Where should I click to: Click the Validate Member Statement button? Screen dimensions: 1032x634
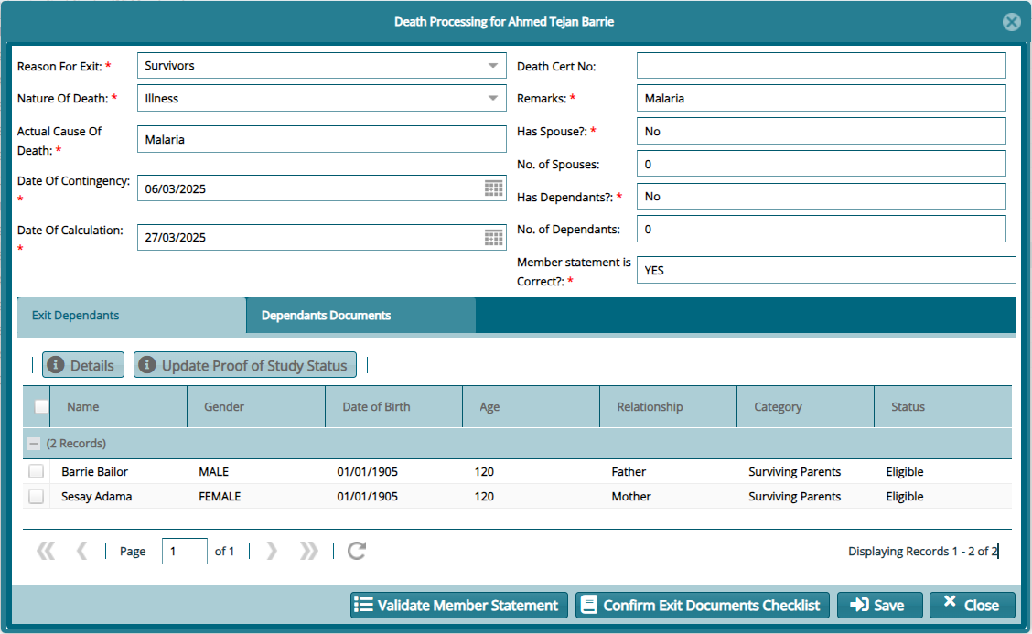click(458, 606)
